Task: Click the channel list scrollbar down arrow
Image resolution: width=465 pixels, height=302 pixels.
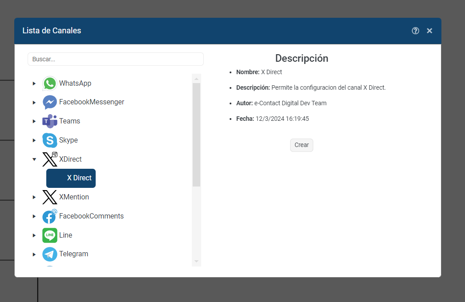Action: point(196,261)
